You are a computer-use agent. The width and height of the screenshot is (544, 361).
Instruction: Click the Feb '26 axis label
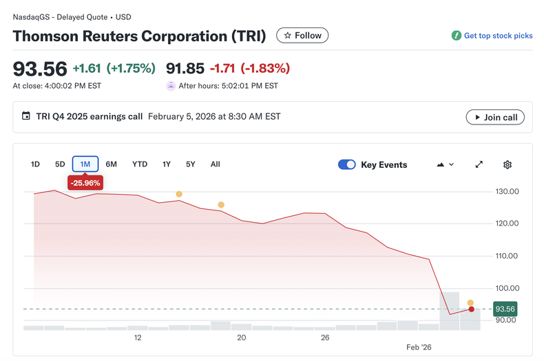pos(419,347)
